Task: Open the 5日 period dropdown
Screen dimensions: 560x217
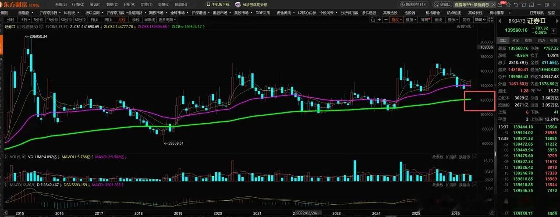Action: (26, 20)
